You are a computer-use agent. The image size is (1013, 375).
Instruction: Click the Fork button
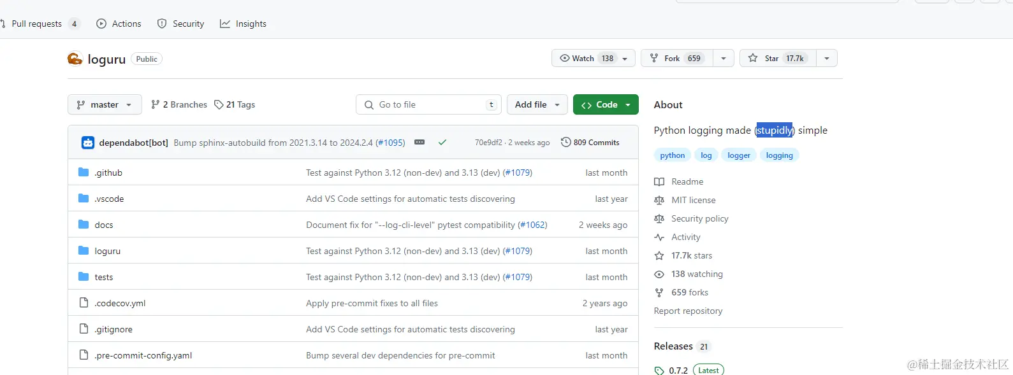pos(677,58)
